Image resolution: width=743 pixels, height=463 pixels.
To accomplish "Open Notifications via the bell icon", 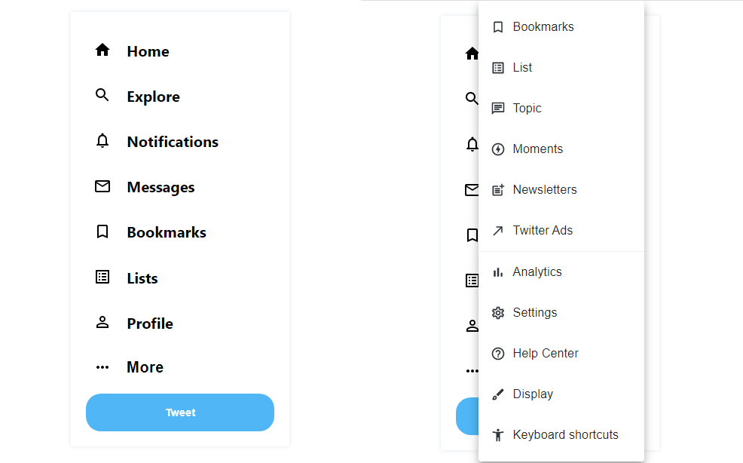I will (x=102, y=141).
